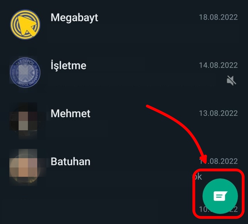
Task: Click the 14.08.2022 date on İşletme
Action: (x=218, y=65)
